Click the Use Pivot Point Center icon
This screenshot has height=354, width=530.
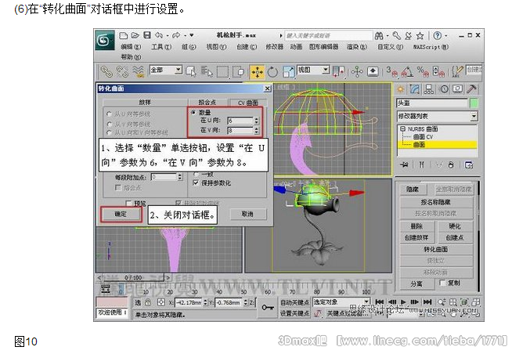(338, 72)
